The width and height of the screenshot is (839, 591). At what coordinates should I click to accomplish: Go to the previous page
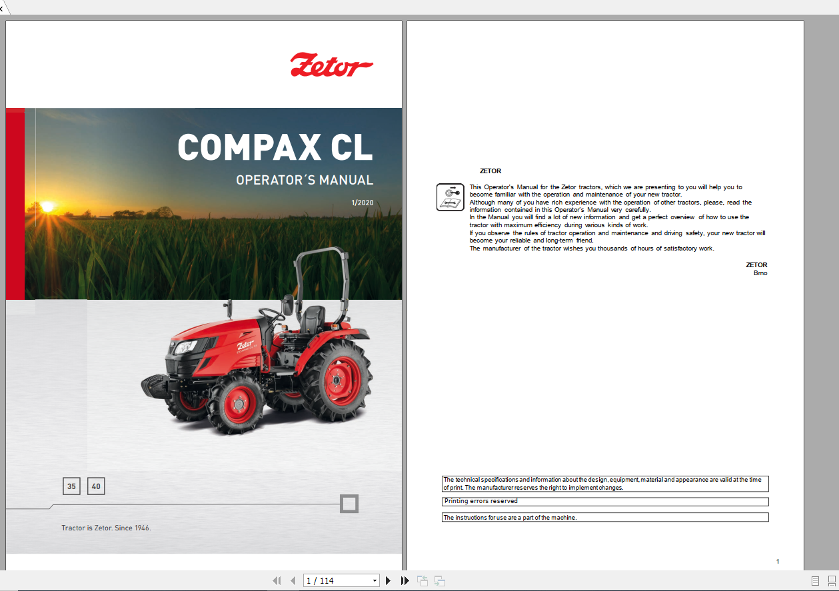click(x=293, y=581)
